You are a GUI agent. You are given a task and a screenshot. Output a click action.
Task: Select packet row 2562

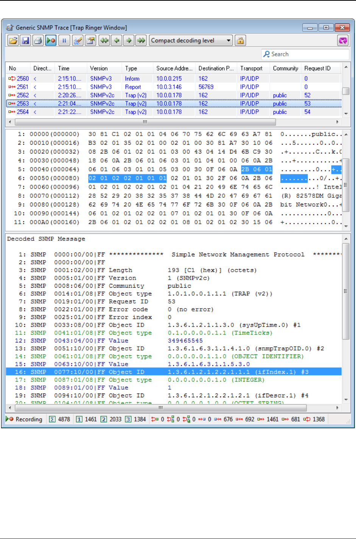pyautogui.click(x=174, y=95)
